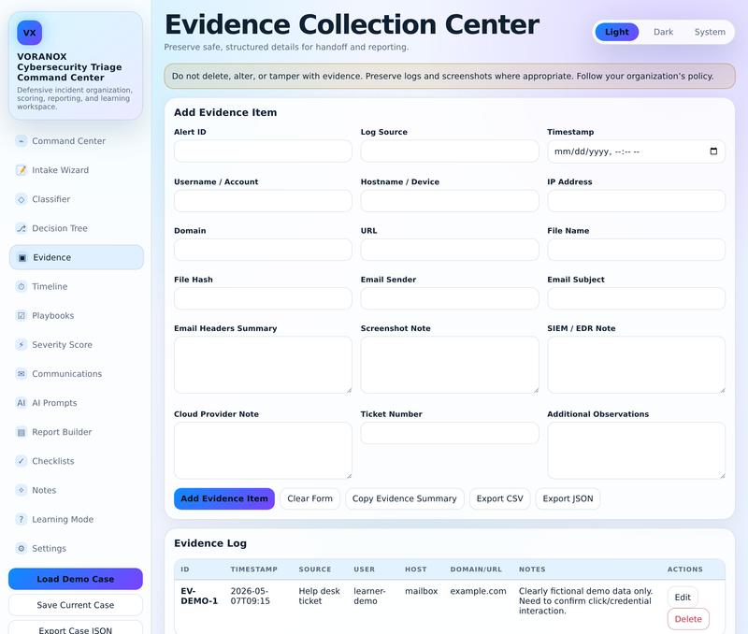Open Report Builder page
The height and width of the screenshot is (634, 748).
click(x=77, y=432)
